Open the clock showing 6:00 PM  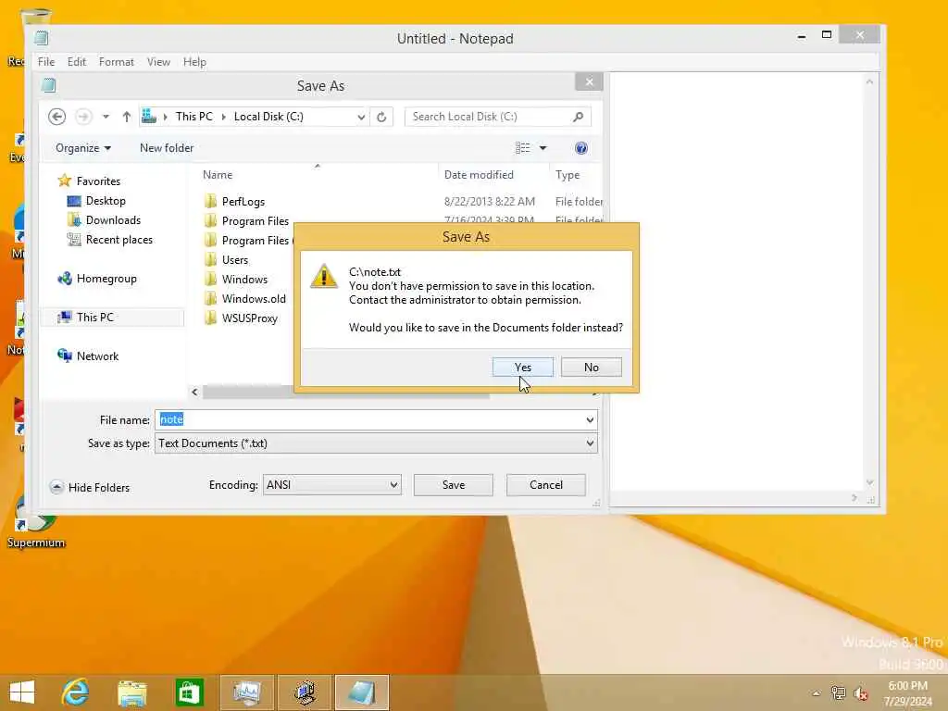pyautogui.click(x=907, y=692)
